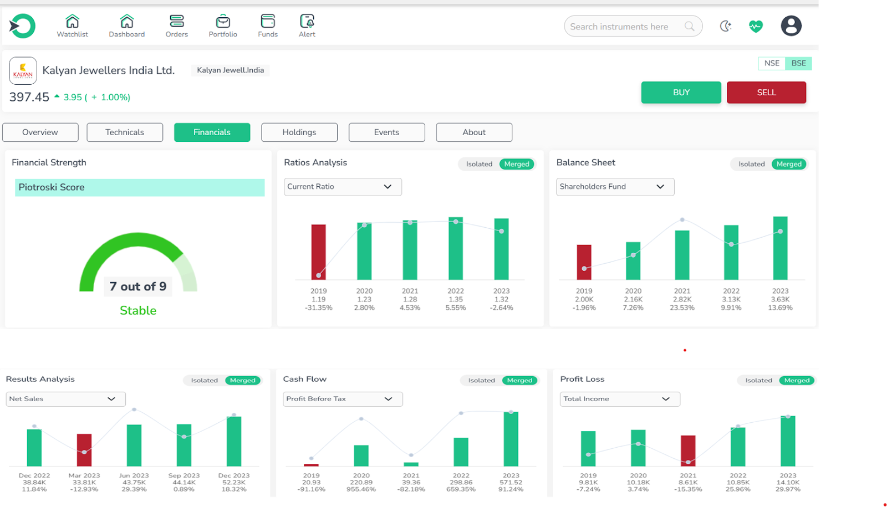Click the Jun 2023 net sales value 43.75K
Screen dimensions: 887x507
[x=134, y=483]
